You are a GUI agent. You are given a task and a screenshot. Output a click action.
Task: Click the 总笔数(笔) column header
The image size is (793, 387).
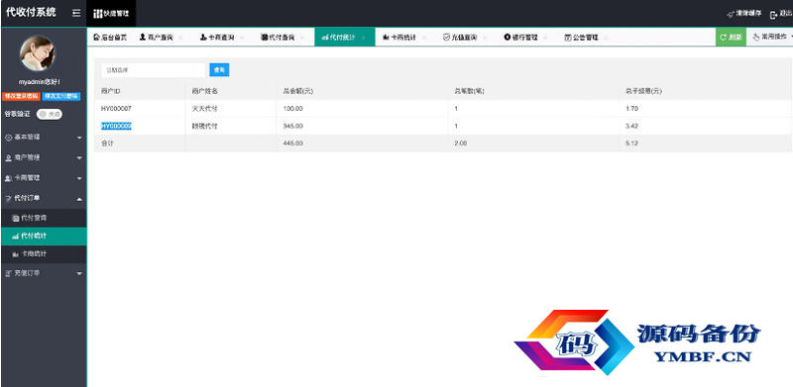coord(470,91)
